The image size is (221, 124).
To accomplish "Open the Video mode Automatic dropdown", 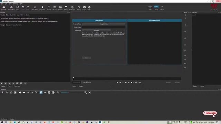I will point(96,30).
